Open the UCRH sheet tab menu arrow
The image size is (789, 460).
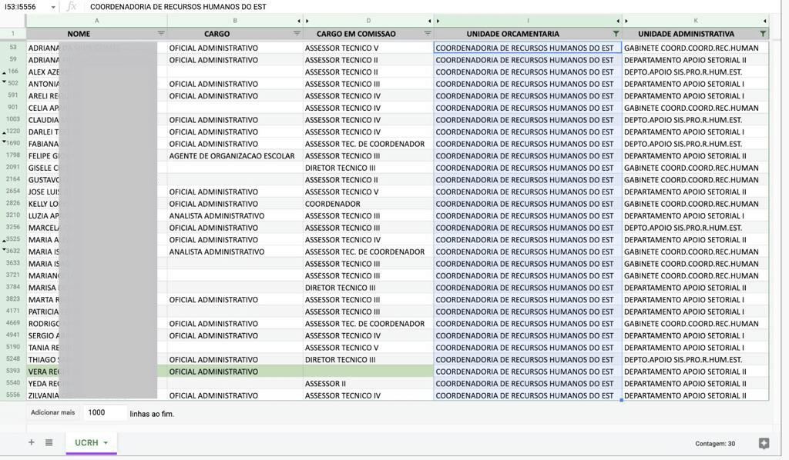pyautogui.click(x=106, y=443)
